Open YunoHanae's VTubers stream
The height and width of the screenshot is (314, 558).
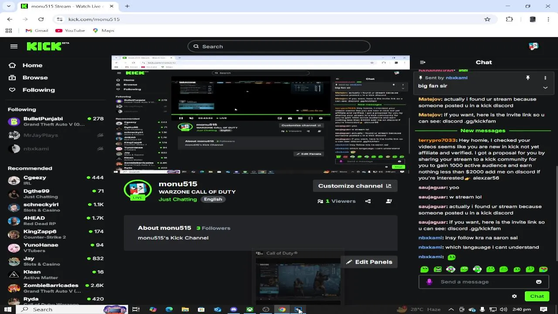tap(55, 248)
